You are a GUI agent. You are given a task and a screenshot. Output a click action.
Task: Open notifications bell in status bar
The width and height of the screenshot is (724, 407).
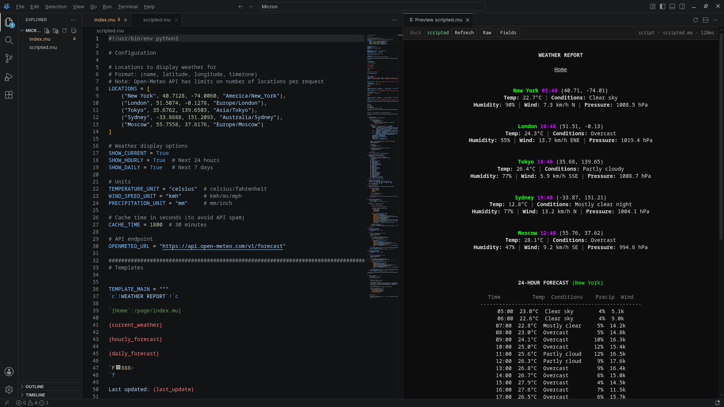pos(717,403)
